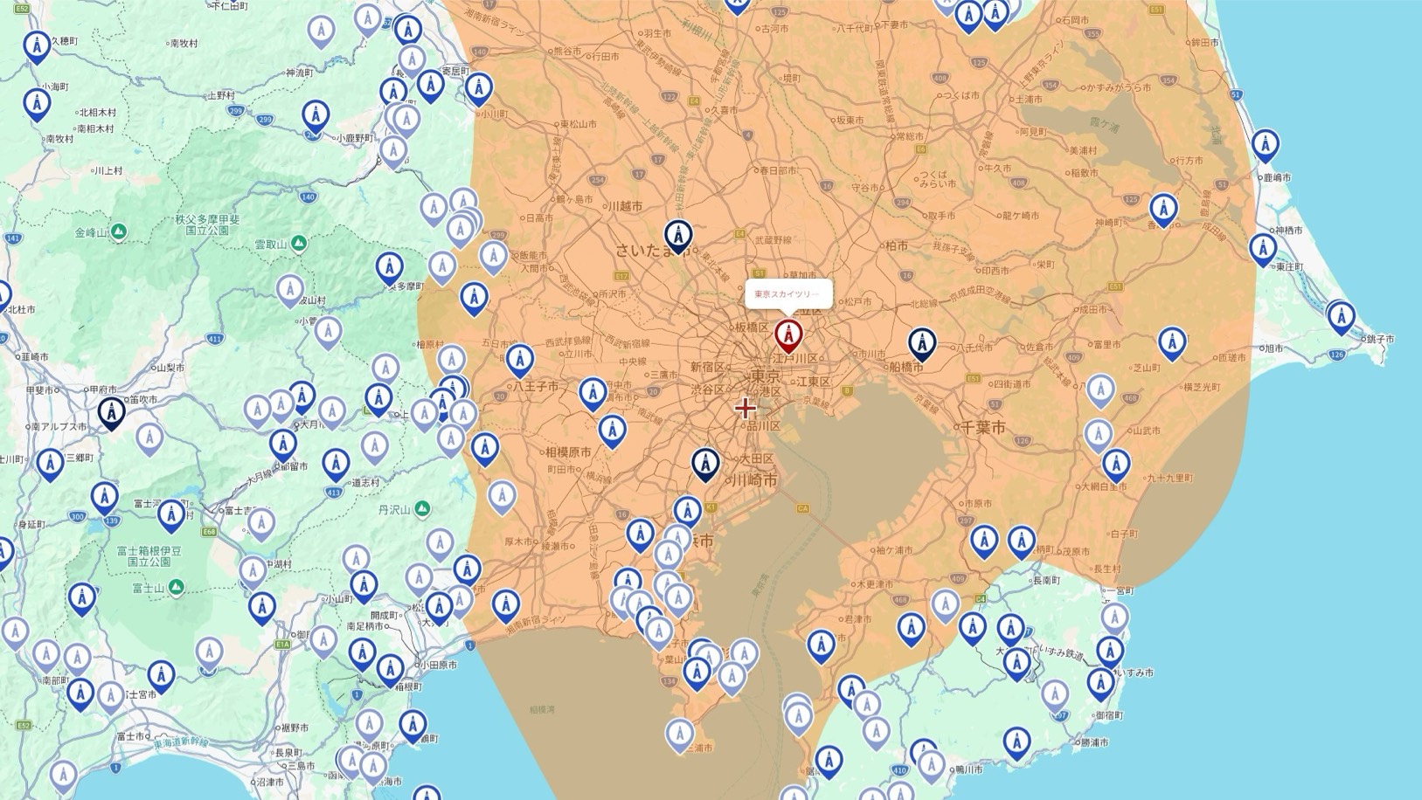The image size is (1422, 800).
Task: Click the green 富士山 mountain icon
Action: [176, 586]
